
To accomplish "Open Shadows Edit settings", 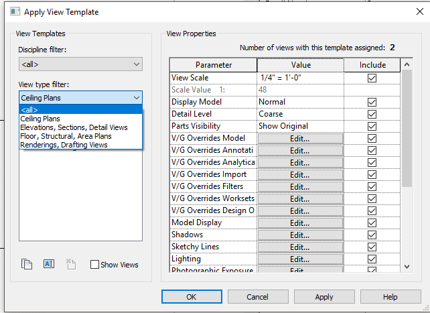I will tap(300, 235).
